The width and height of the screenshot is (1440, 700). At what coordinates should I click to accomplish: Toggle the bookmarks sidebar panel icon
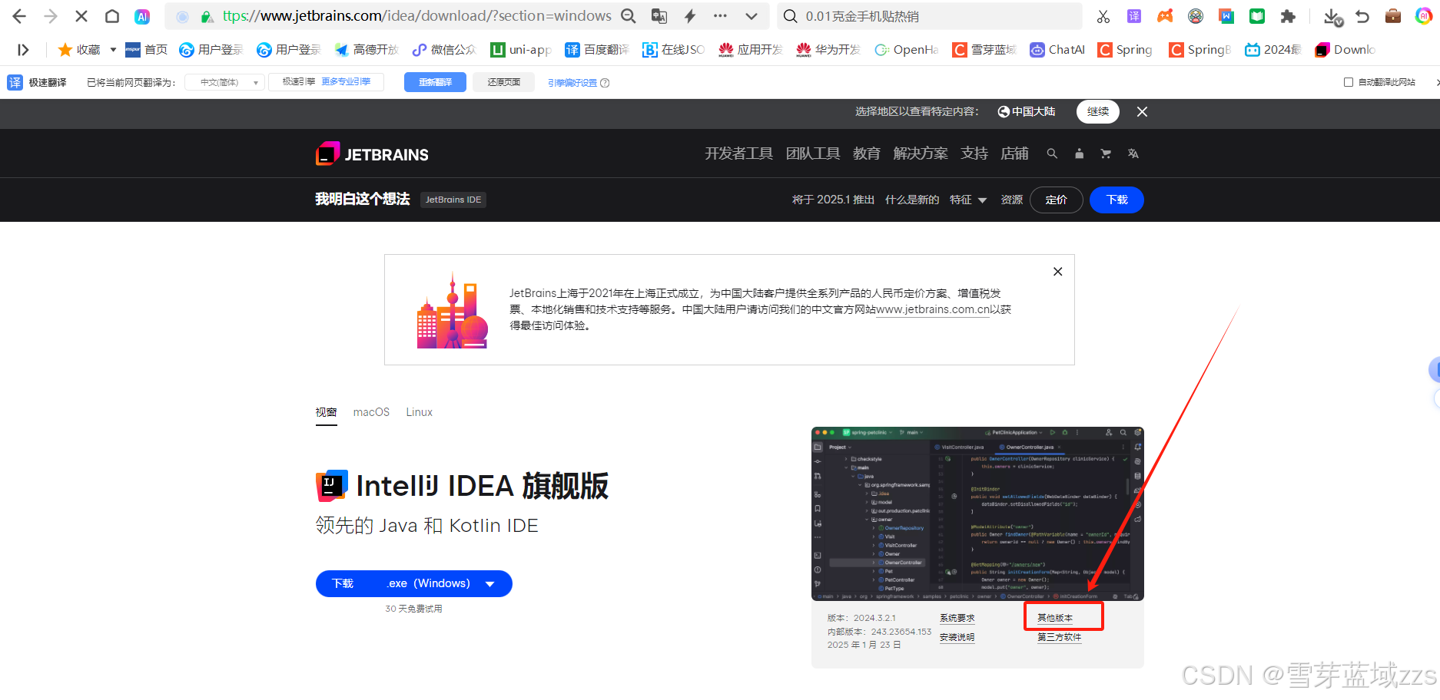click(x=23, y=50)
